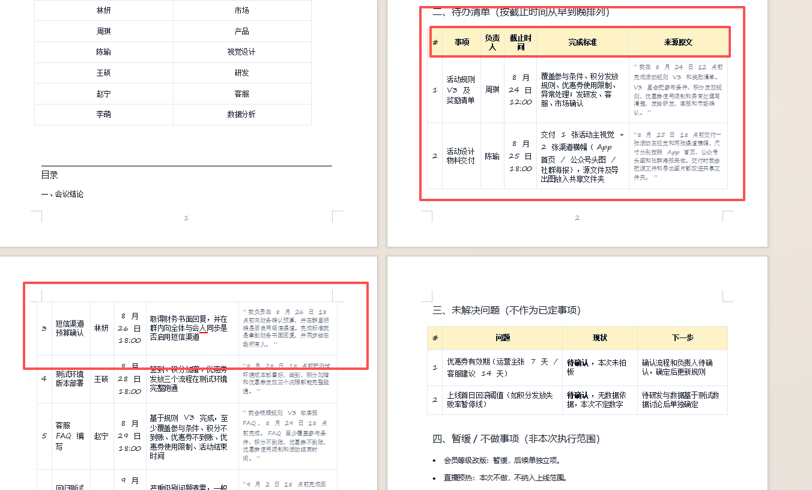Select 王硕 in the row with 研发
This screenshot has width=812, height=490.
pos(104,73)
